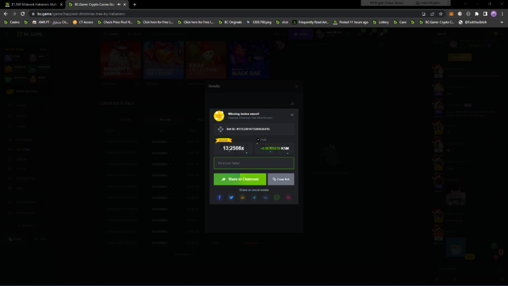
Task: Close the Winning tastes sweet popup
Action: [x=292, y=115]
